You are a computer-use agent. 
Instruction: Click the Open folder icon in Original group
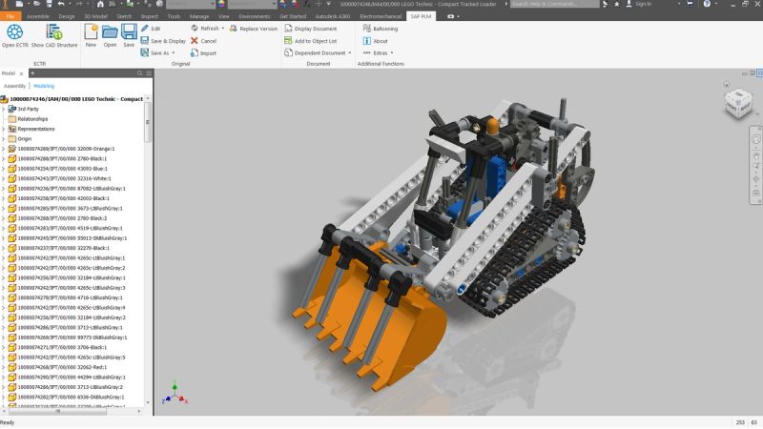coord(110,36)
